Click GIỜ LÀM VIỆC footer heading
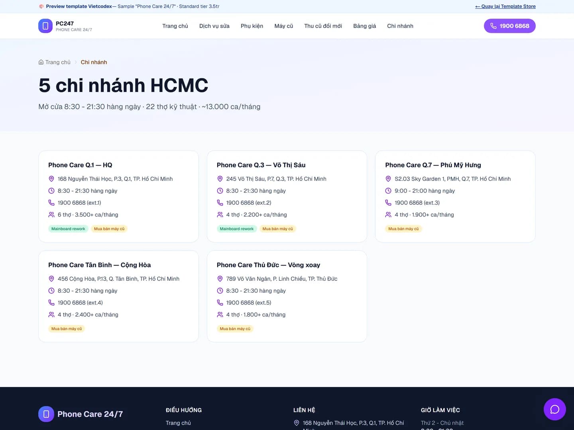Image resolution: width=574 pixels, height=430 pixels. tap(440, 410)
